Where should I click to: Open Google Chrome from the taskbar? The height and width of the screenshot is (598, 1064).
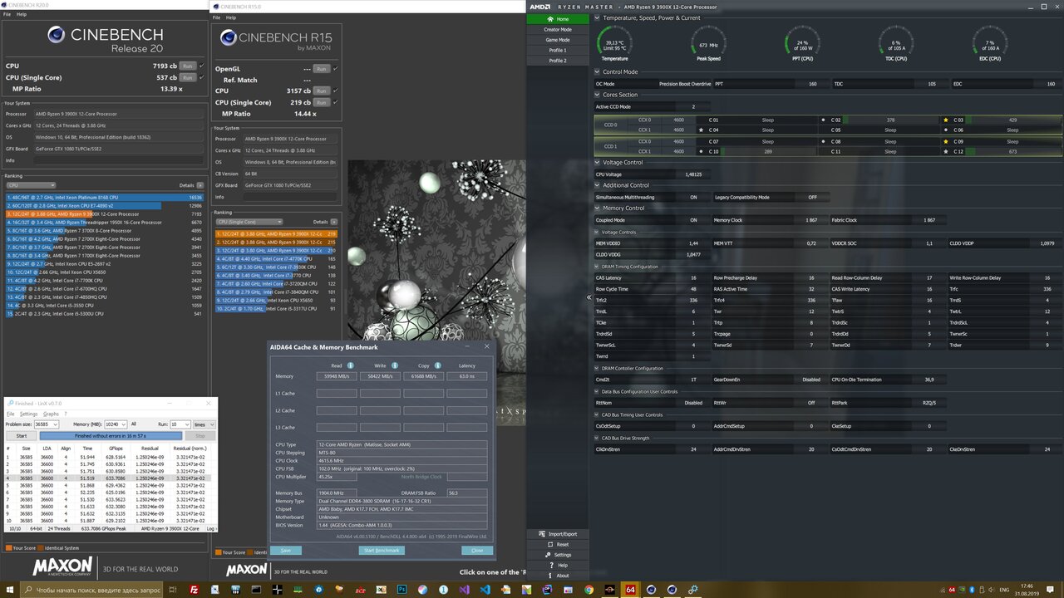coord(589,590)
